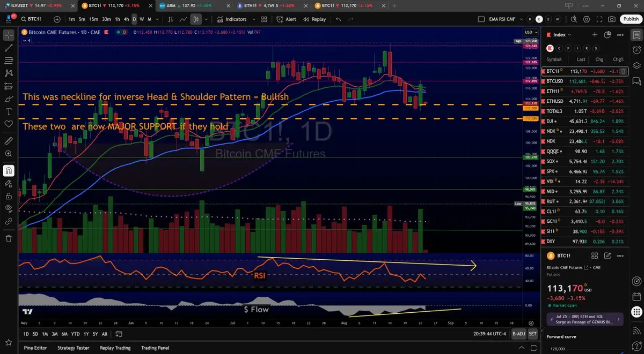Open watchlist more options menu
Viewport: 644px width, 354px height.
point(620,35)
